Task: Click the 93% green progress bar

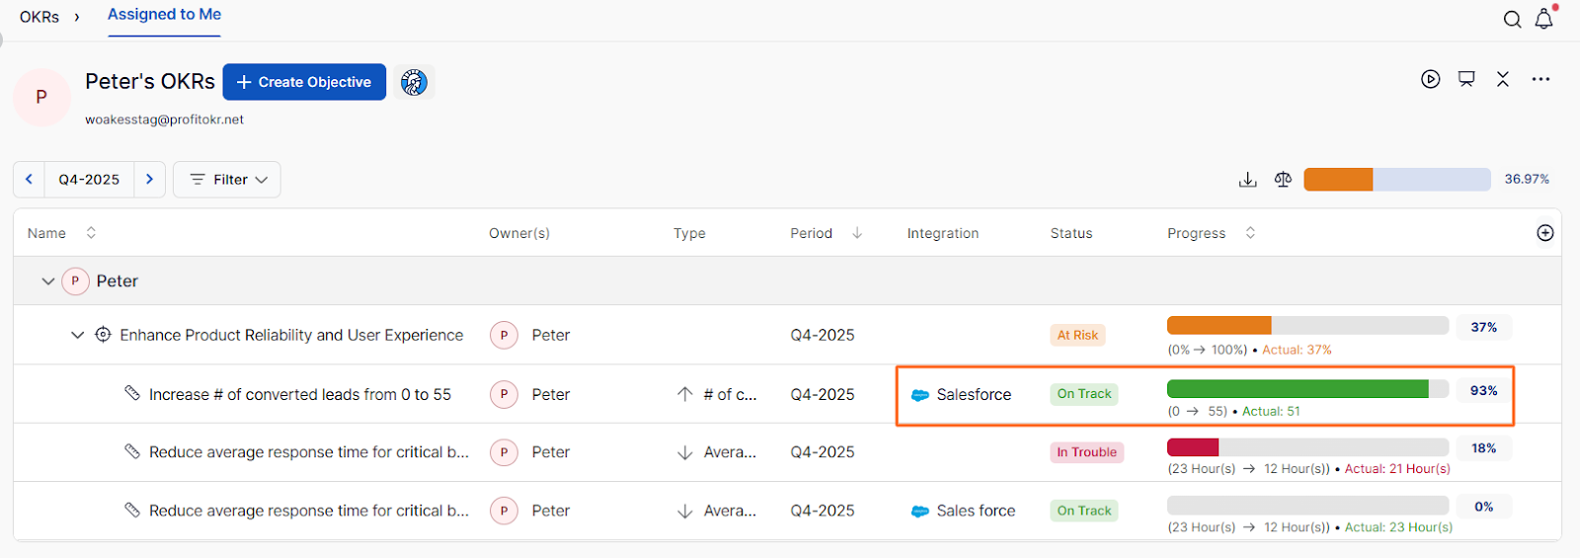Action: 1307,389
